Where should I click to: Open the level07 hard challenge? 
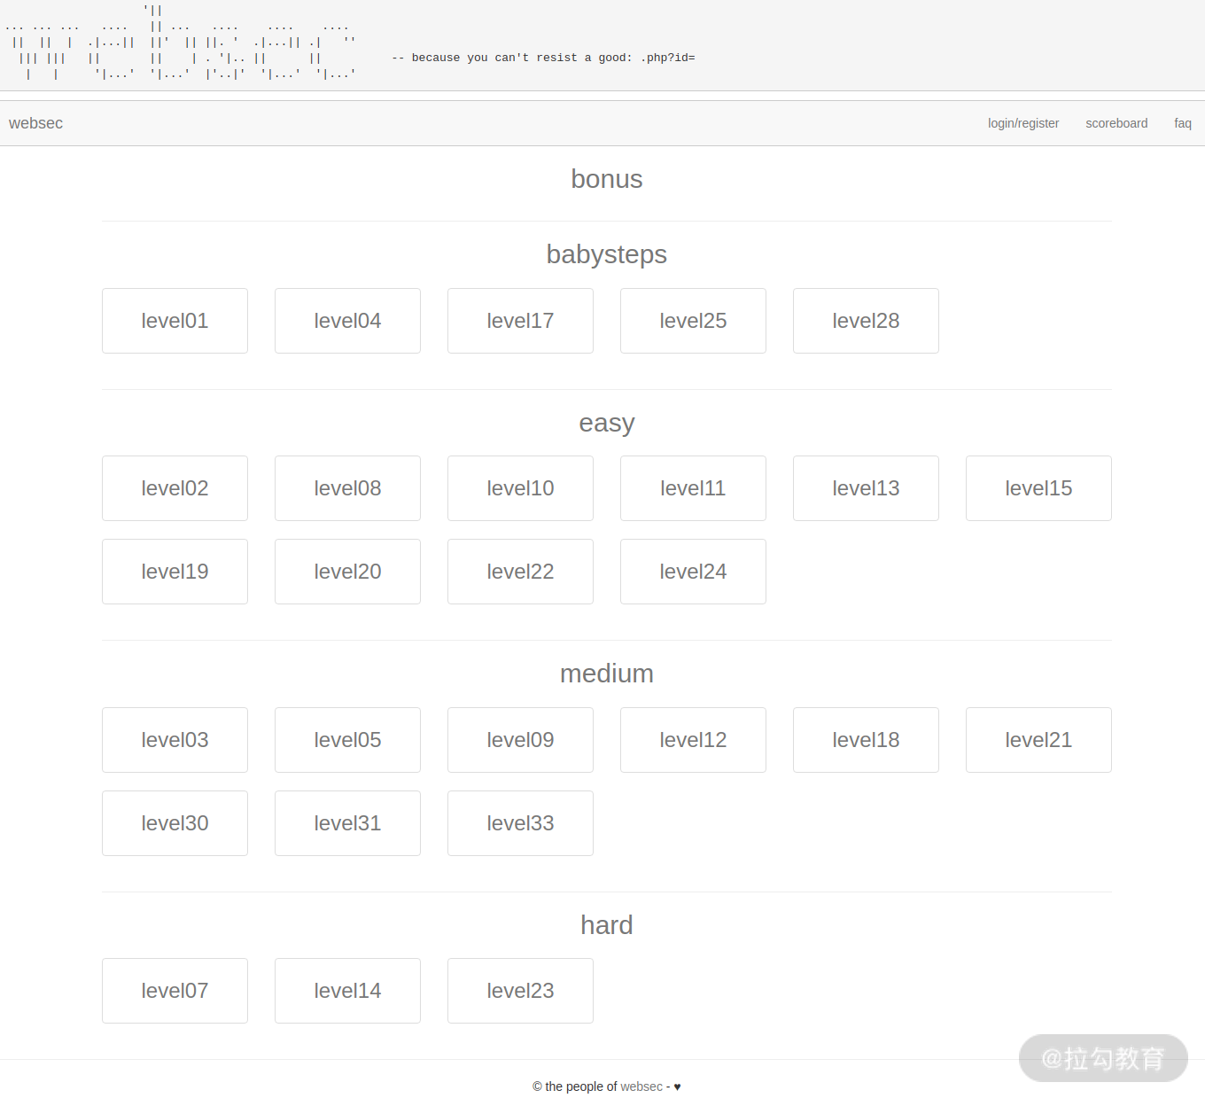[175, 991]
